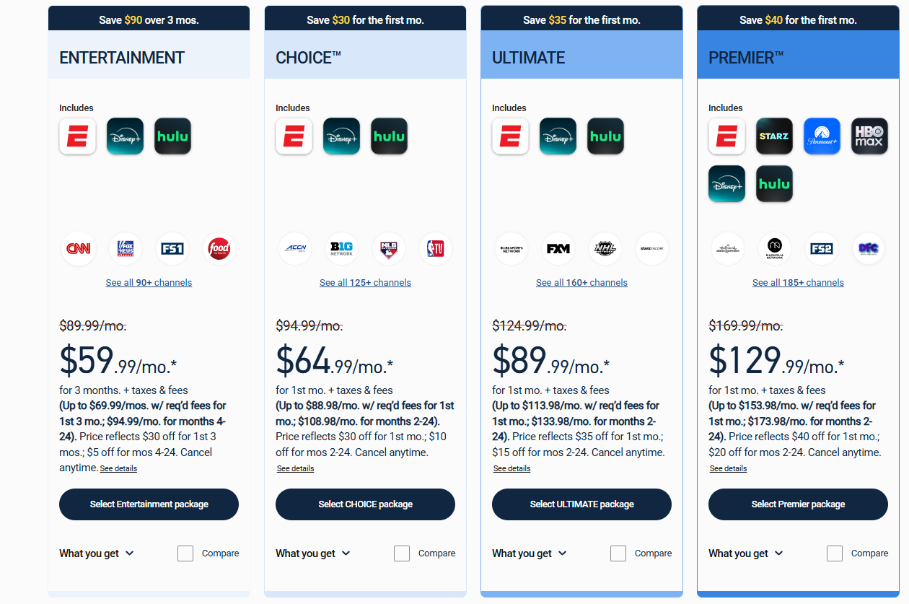909x604 pixels.
Task: Click the FXM channel logo
Action: pos(558,249)
